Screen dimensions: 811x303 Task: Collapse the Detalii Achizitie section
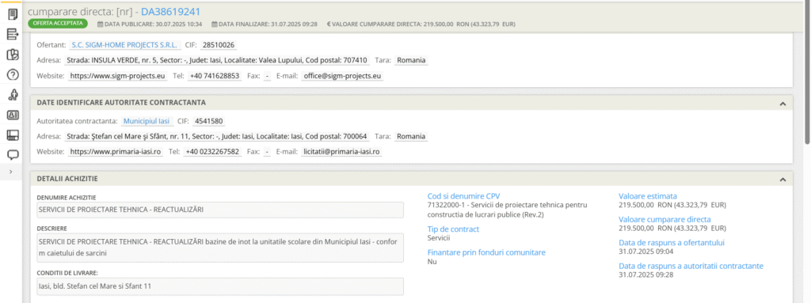pyautogui.click(x=782, y=180)
